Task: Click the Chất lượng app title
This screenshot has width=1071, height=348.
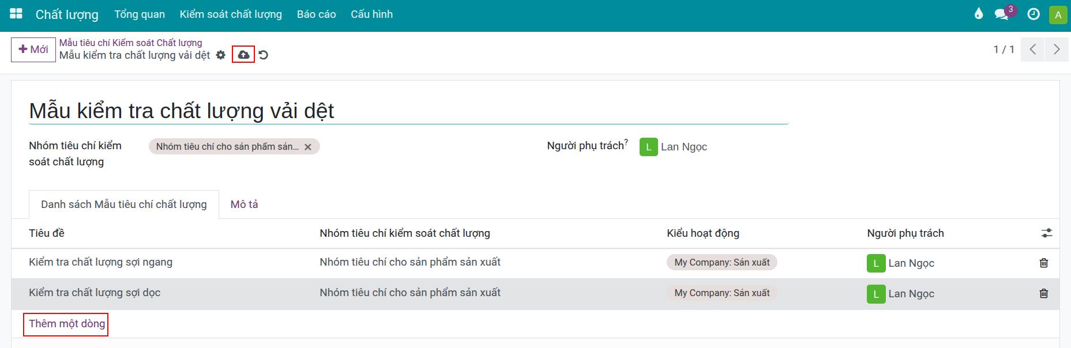Action: click(x=67, y=14)
